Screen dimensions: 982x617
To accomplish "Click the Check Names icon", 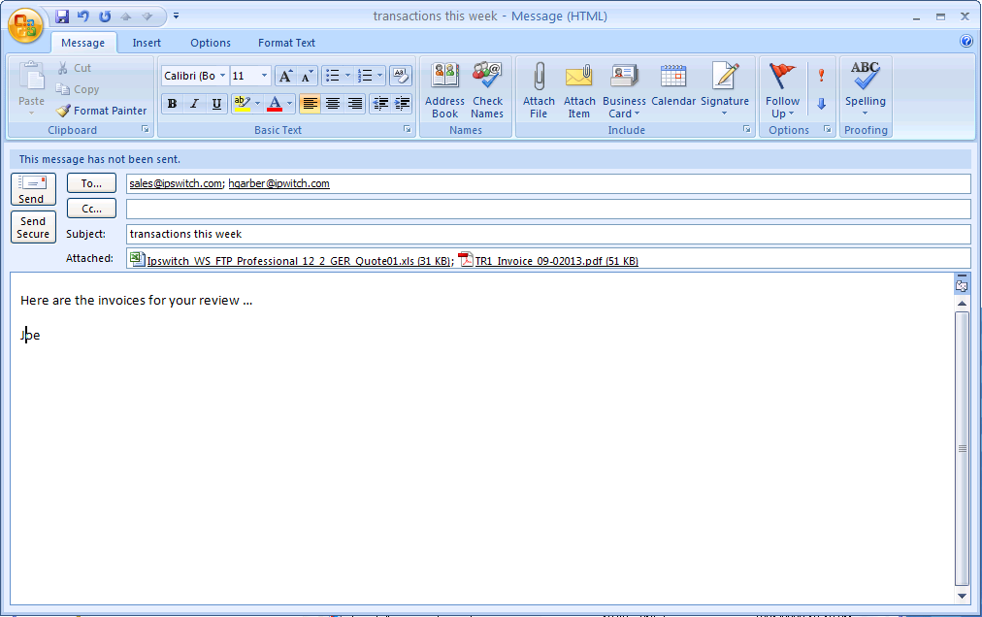I will click(x=487, y=87).
